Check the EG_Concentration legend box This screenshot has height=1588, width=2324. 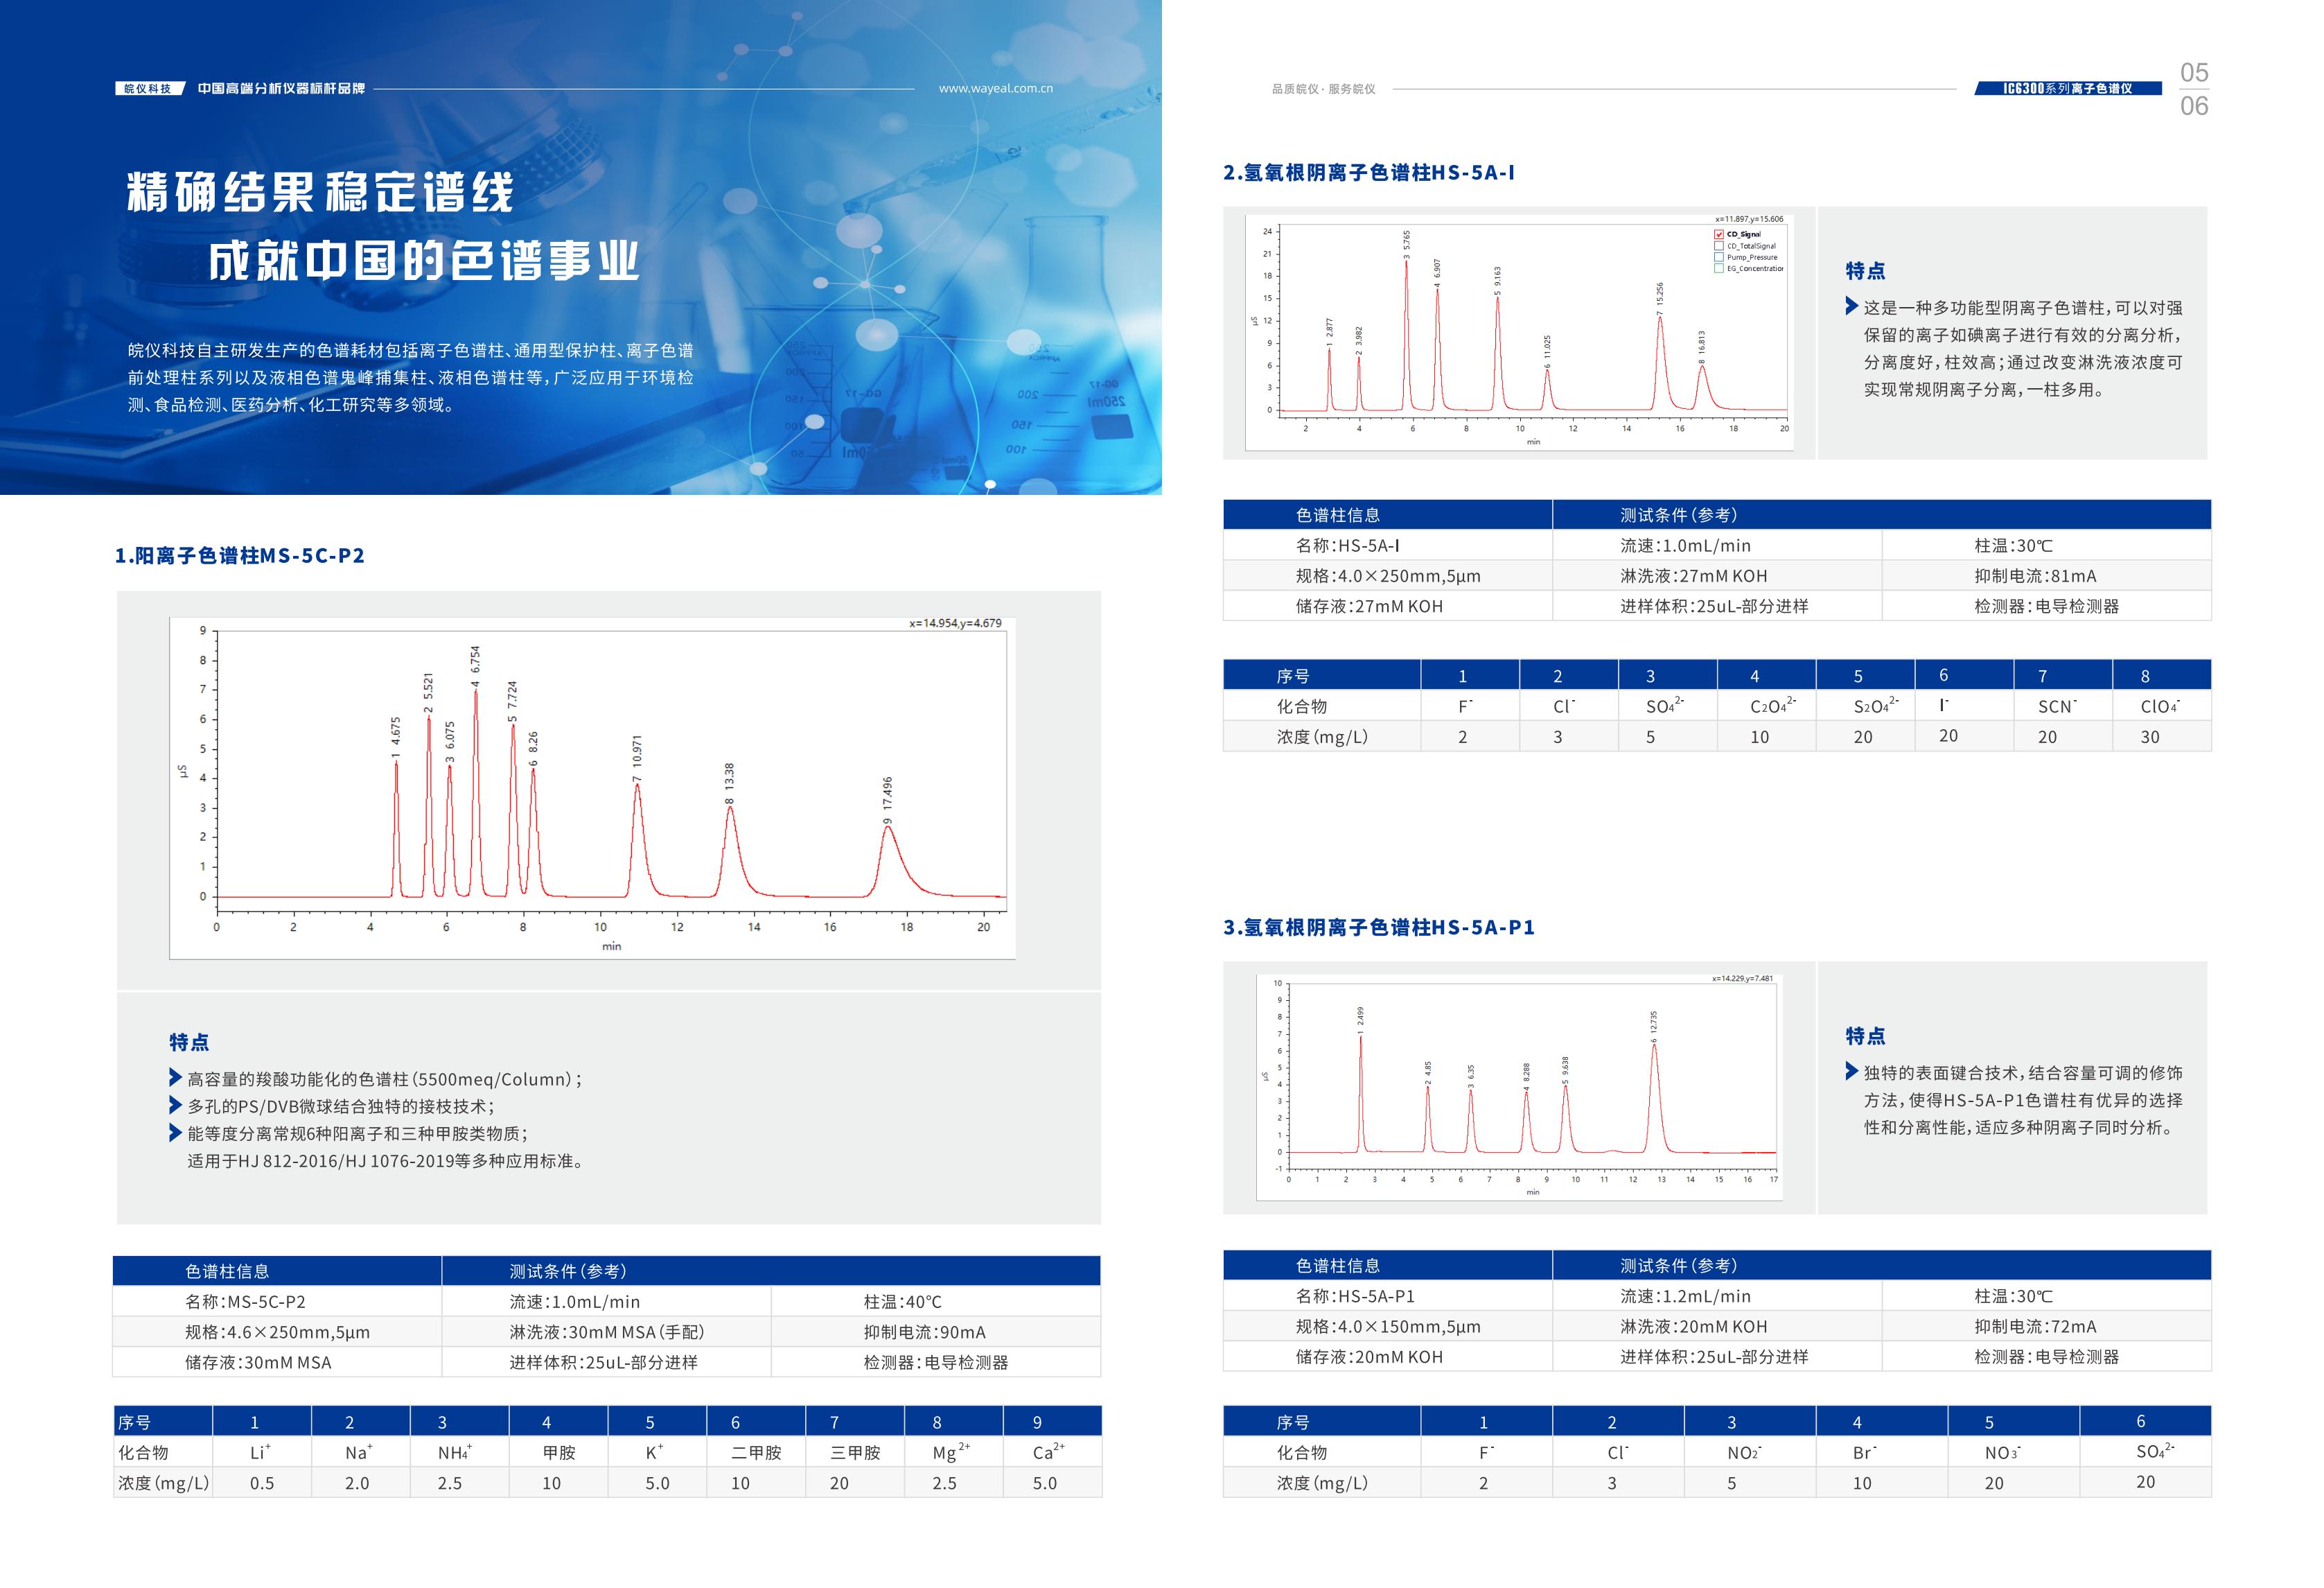(x=1719, y=268)
